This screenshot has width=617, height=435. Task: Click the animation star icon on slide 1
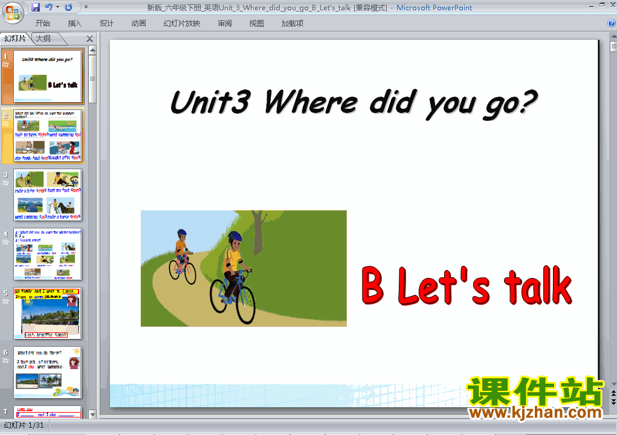[5, 65]
